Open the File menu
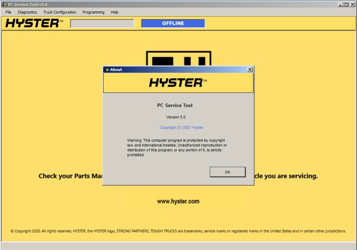Viewport: 357px width, 250px height. pyautogui.click(x=9, y=12)
